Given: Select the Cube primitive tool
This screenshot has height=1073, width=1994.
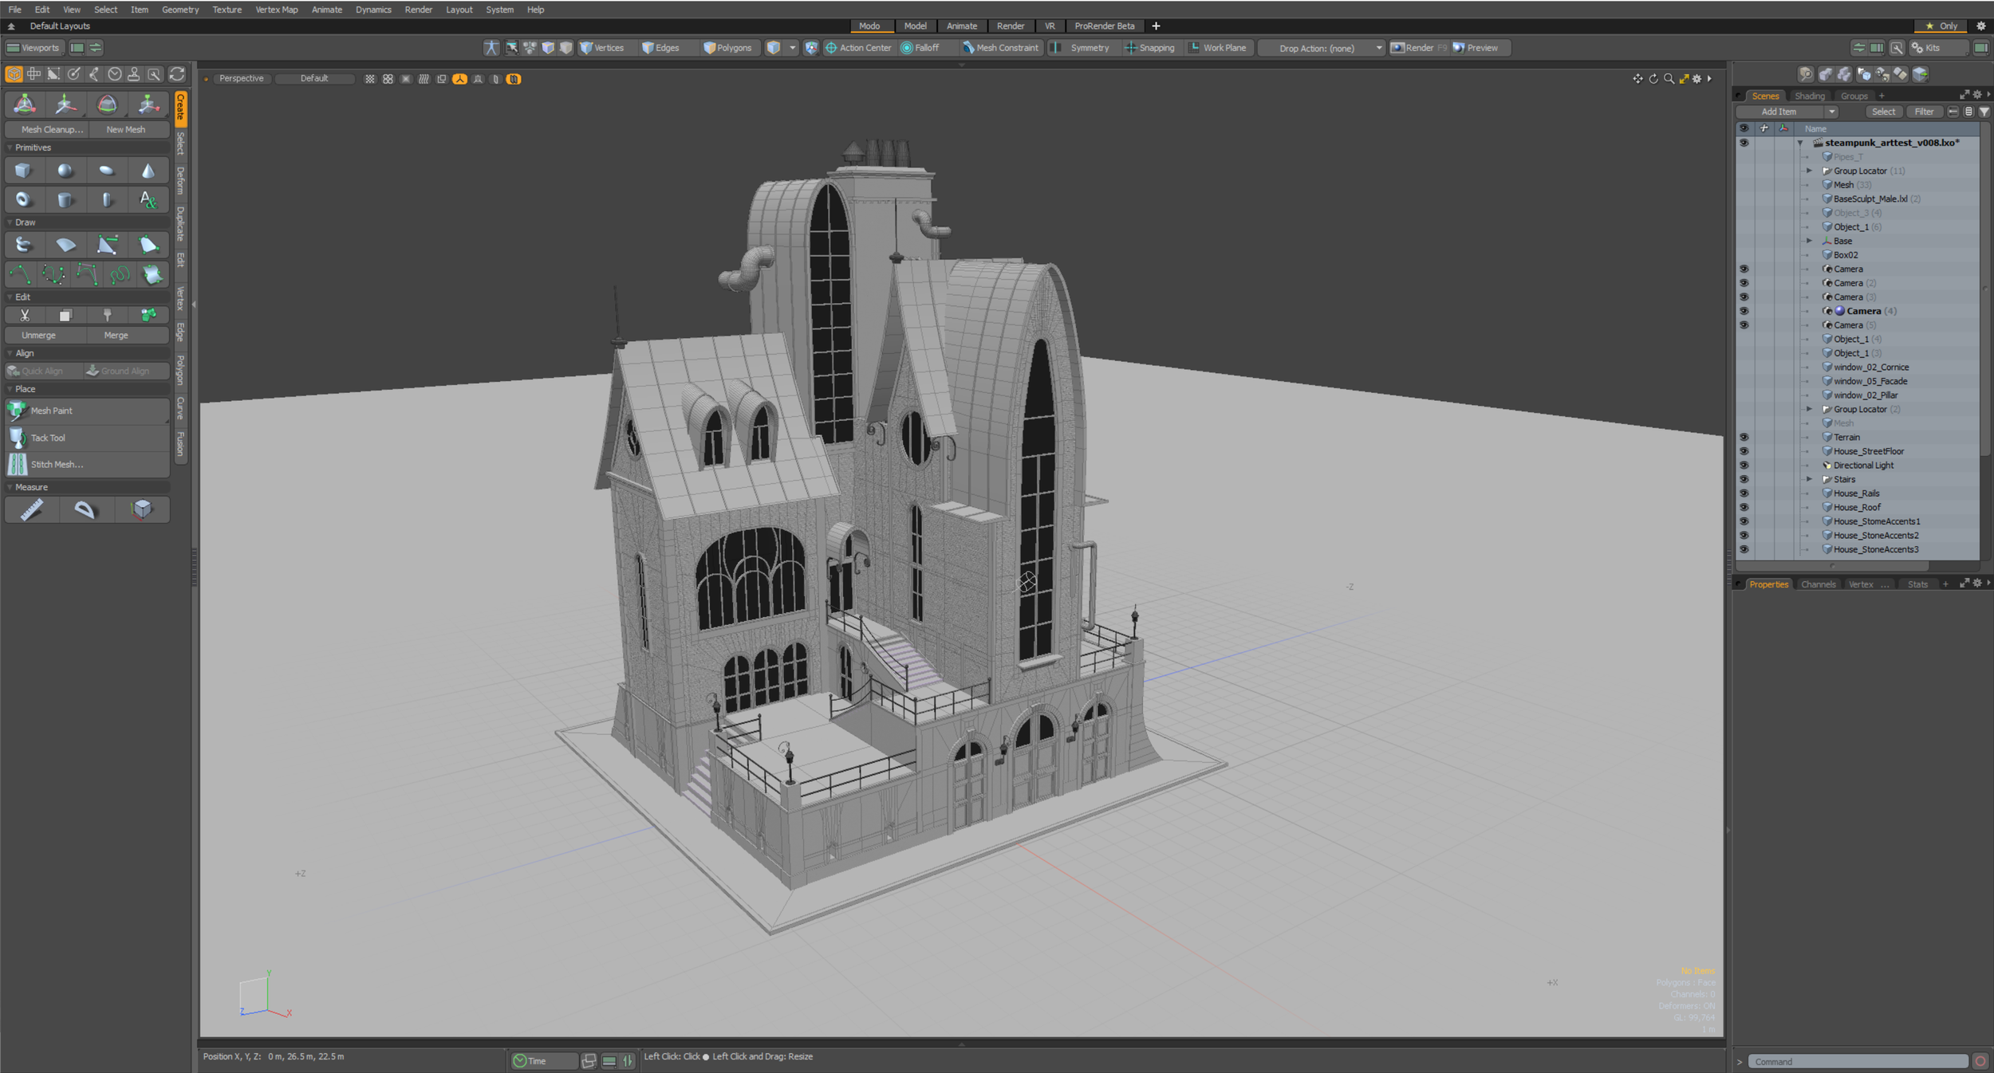Looking at the screenshot, I should click(x=23, y=170).
